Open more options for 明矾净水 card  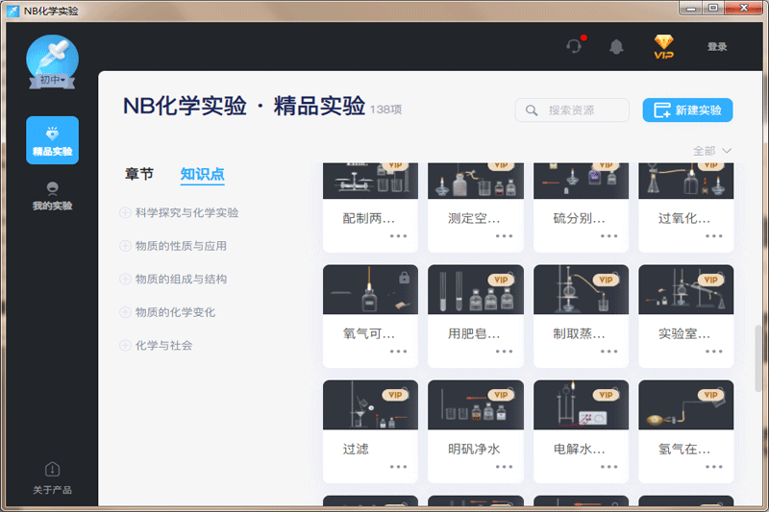504,467
